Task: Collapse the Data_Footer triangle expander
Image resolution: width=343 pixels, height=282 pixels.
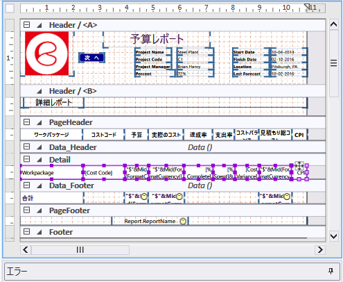Action: (x=39, y=185)
